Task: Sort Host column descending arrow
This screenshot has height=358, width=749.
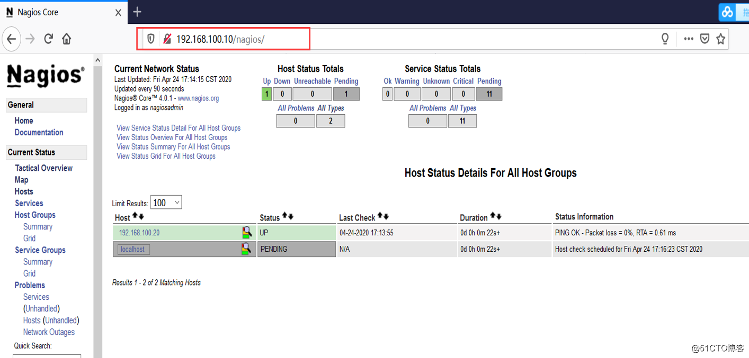Action: pyautogui.click(x=141, y=216)
